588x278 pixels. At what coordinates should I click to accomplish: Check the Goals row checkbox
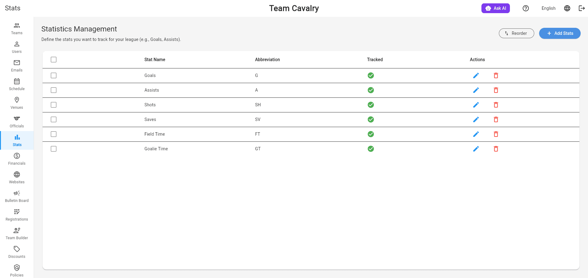pyautogui.click(x=54, y=75)
